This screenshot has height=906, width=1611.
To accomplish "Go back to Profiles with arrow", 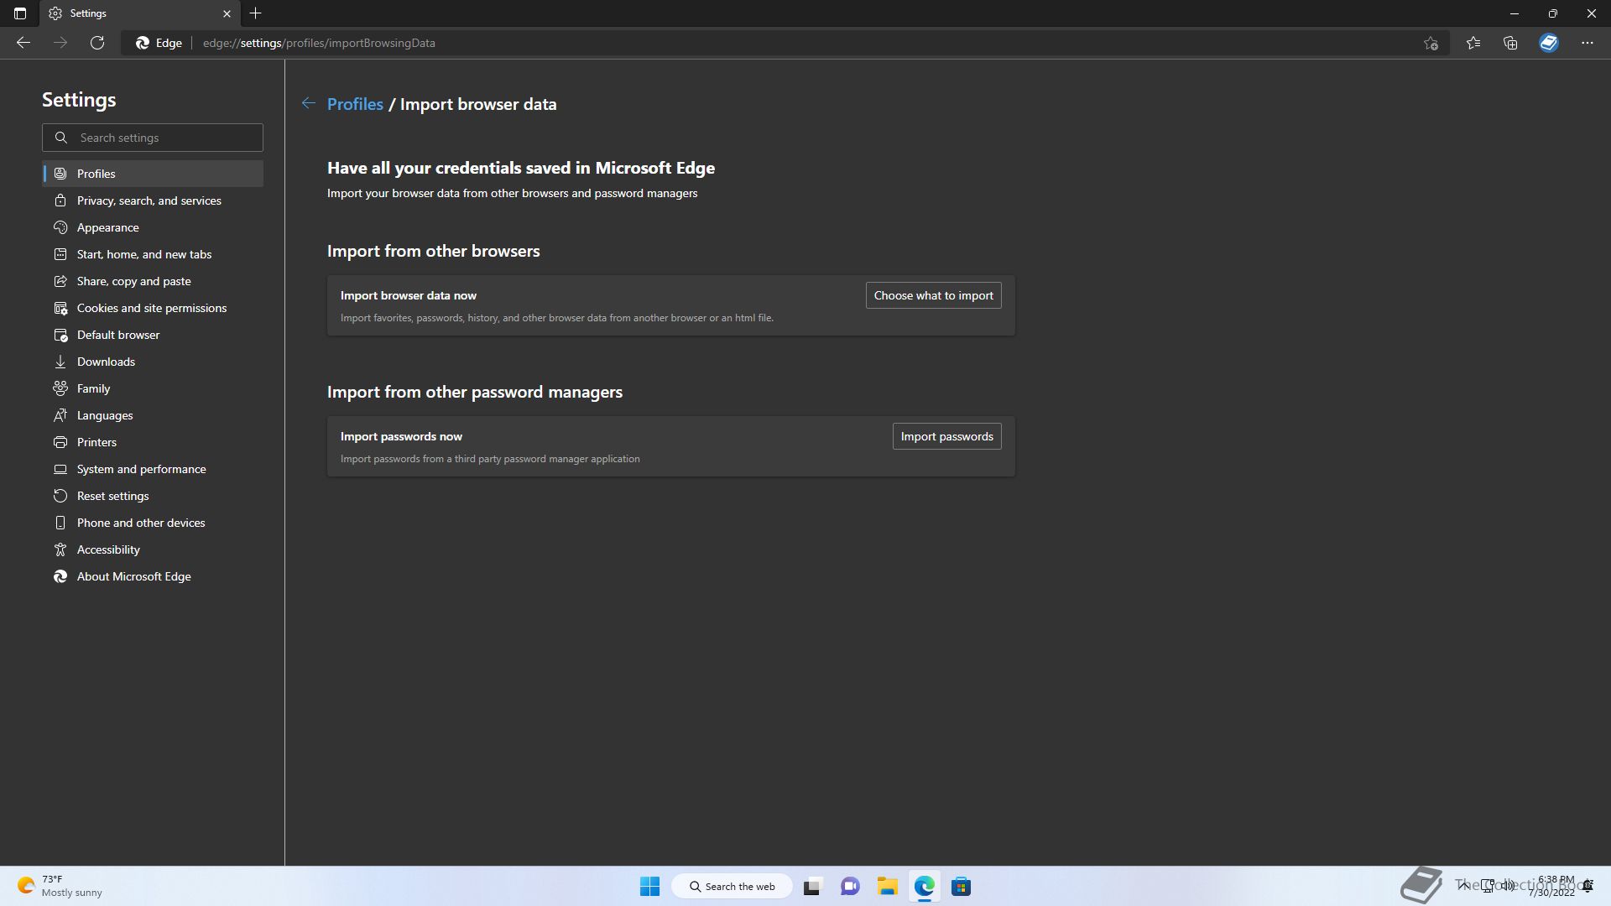I will pyautogui.click(x=309, y=103).
